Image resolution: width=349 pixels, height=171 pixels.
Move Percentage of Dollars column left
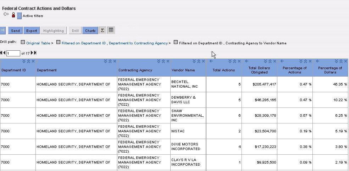318,61
